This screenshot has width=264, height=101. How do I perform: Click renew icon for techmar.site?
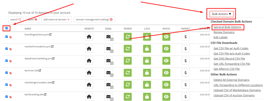point(128,73)
